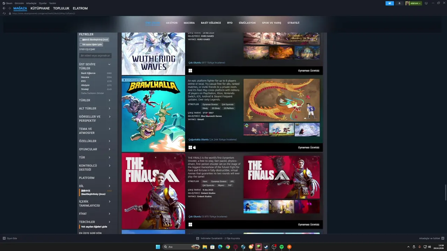Collapse the ÜST SEVİYE TÜRLER section

tap(109, 64)
